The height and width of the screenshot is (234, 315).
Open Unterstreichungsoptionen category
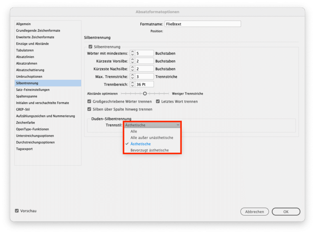coord(48,136)
